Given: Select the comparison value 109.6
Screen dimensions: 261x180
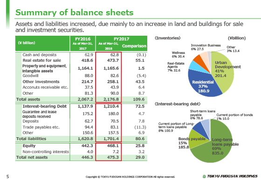Looking at the screenshot, I should pos(139,99).
